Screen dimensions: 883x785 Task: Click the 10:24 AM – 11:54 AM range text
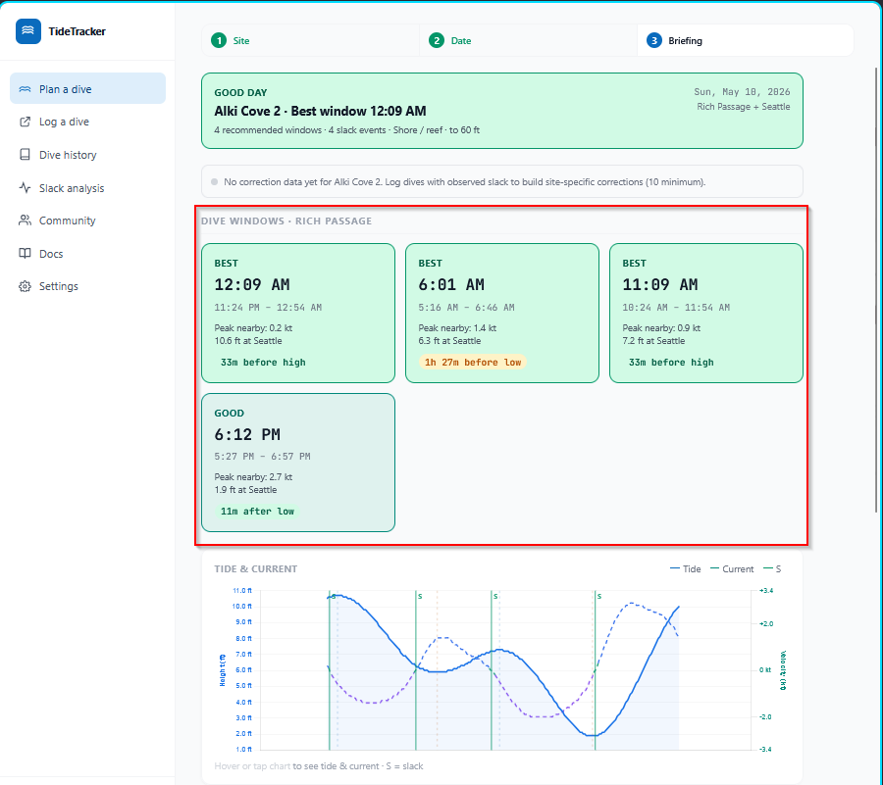676,308
